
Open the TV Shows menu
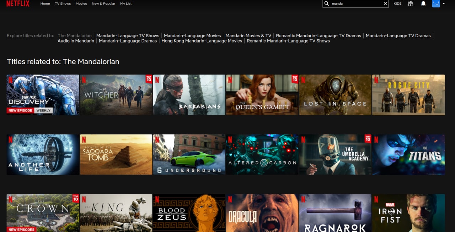[63, 4]
